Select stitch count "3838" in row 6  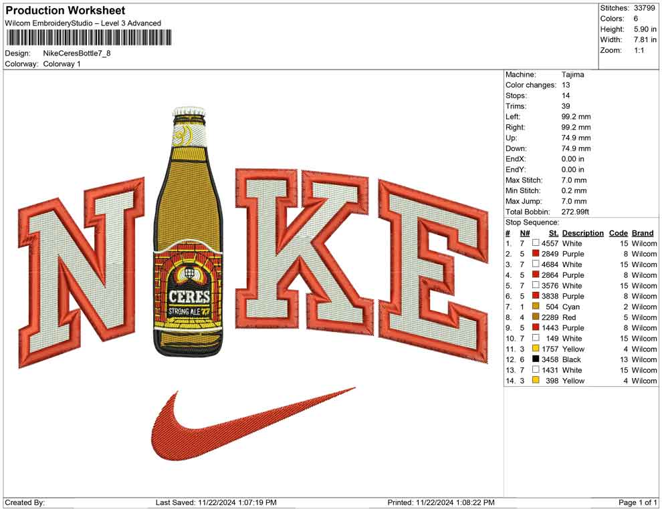click(x=550, y=296)
